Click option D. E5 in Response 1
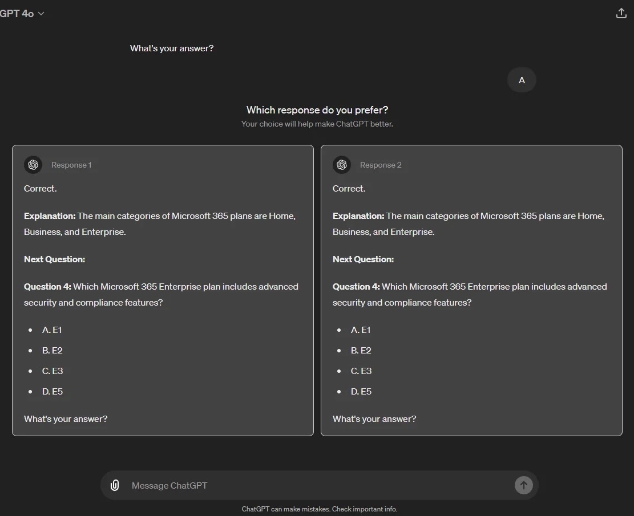Image resolution: width=634 pixels, height=516 pixels. (53, 392)
